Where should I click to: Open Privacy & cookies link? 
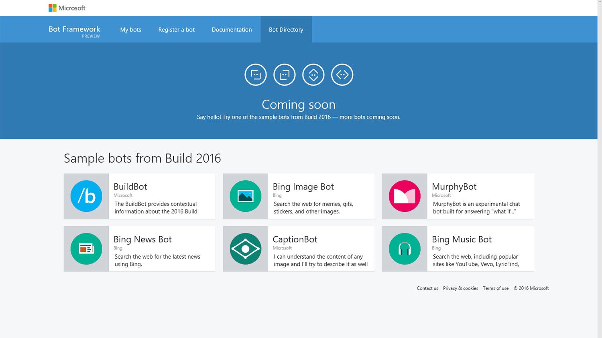coord(460,288)
